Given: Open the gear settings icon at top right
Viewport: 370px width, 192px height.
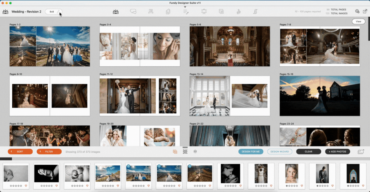Looking at the screenshot, I should tap(357, 11).
